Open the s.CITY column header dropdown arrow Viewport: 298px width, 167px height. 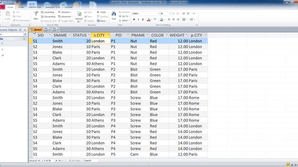pos(108,35)
